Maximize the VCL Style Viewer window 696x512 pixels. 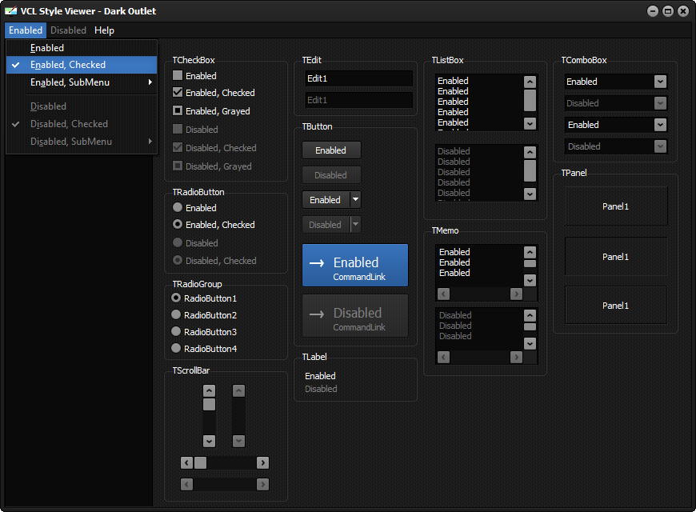(667, 11)
